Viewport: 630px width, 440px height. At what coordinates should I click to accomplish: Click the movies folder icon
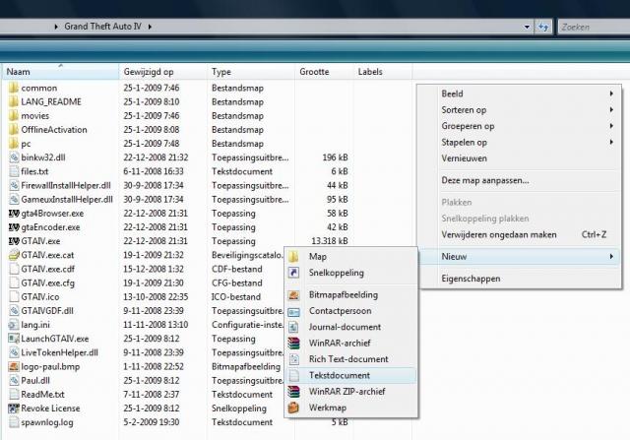click(x=14, y=116)
